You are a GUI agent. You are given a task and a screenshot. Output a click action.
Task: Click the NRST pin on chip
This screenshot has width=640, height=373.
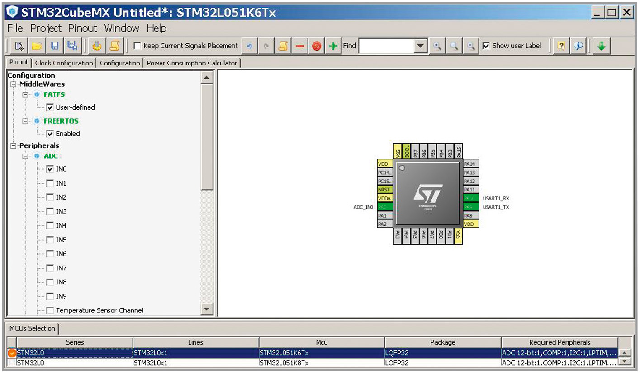pos(385,190)
